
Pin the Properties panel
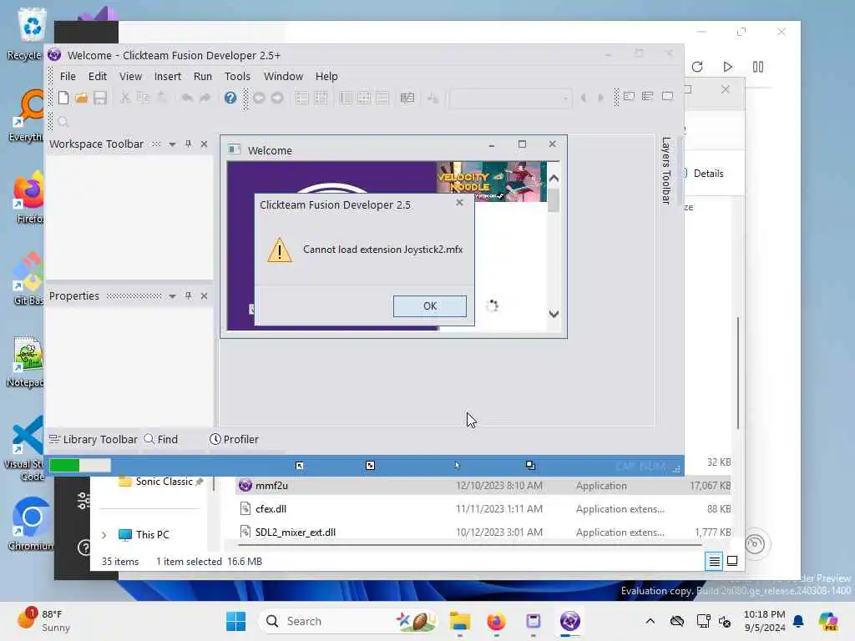click(x=188, y=295)
